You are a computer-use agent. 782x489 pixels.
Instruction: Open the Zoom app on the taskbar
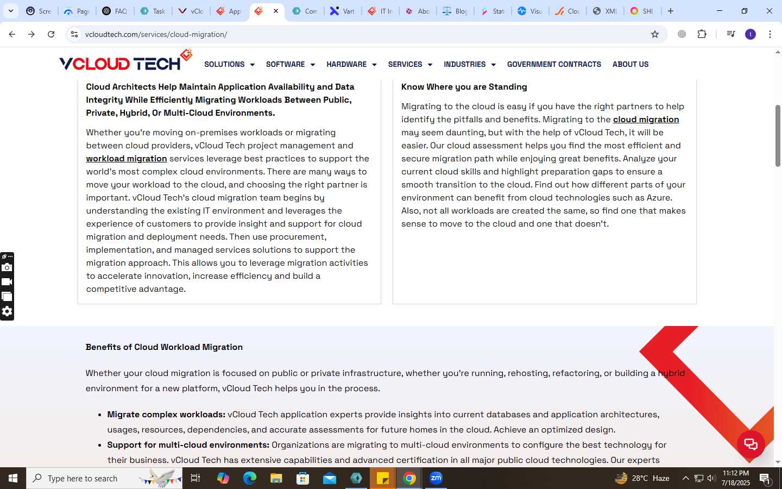click(436, 478)
